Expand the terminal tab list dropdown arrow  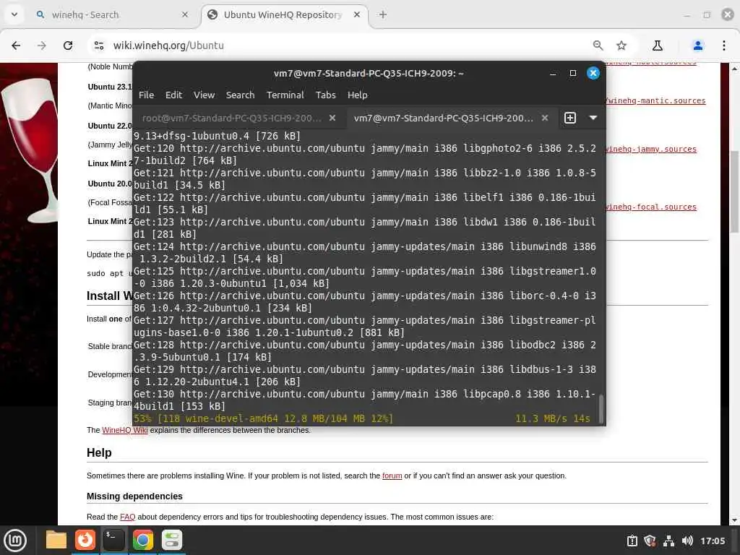click(593, 118)
